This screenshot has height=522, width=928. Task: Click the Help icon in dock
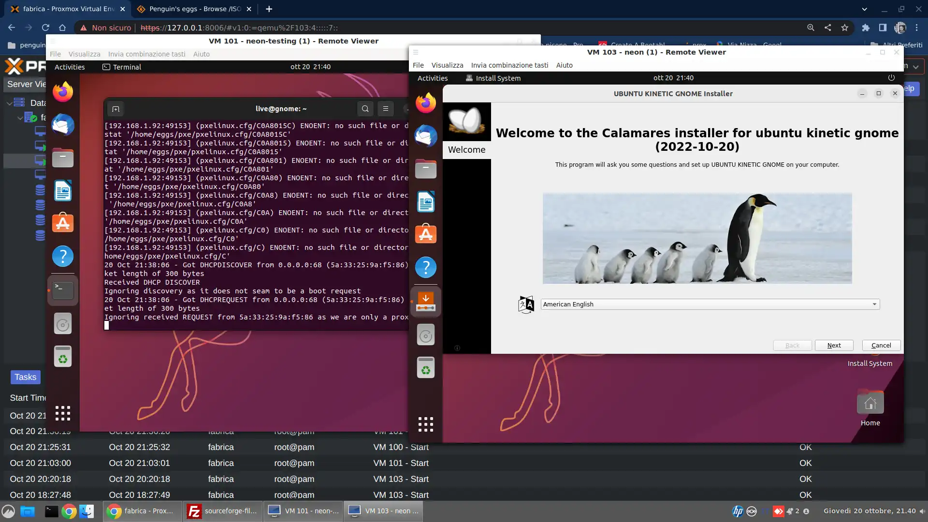coord(62,256)
